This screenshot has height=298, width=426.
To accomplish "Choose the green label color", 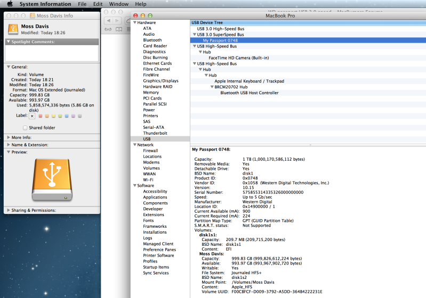I will (x=60, y=116).
